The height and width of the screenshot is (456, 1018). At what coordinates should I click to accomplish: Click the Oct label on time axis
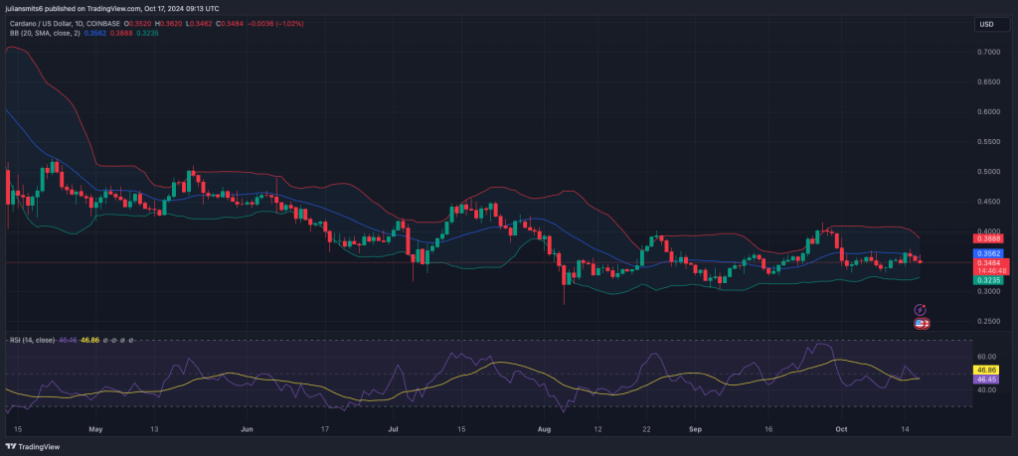point(841,429)
